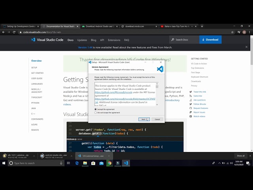253x190 pixels.
Task: Click the taskbar clock showing 2:06 AM
Action: click(x=239, y=163)
